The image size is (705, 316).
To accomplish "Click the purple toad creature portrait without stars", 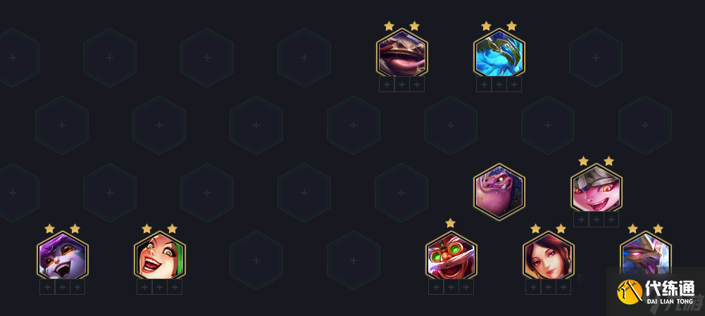I will click(499, 192).
